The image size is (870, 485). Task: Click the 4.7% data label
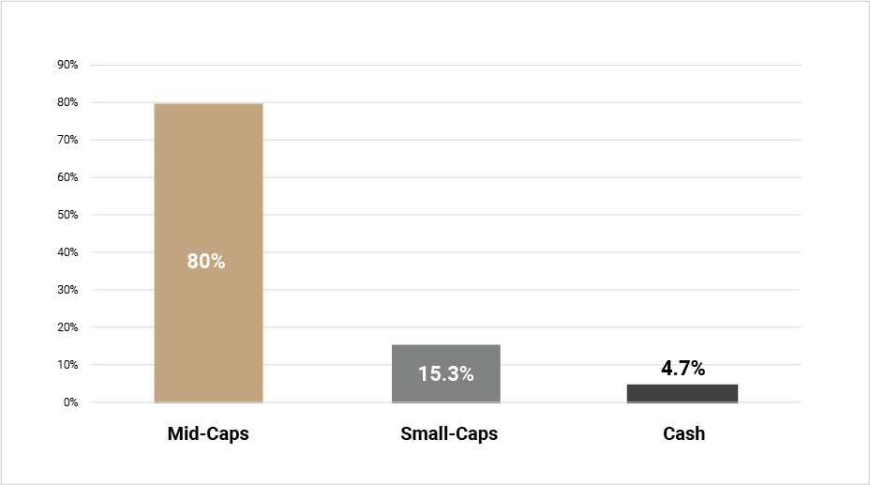(683, 369)
